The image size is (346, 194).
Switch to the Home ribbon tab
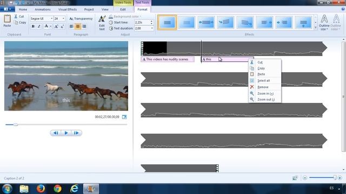(23, 10)
